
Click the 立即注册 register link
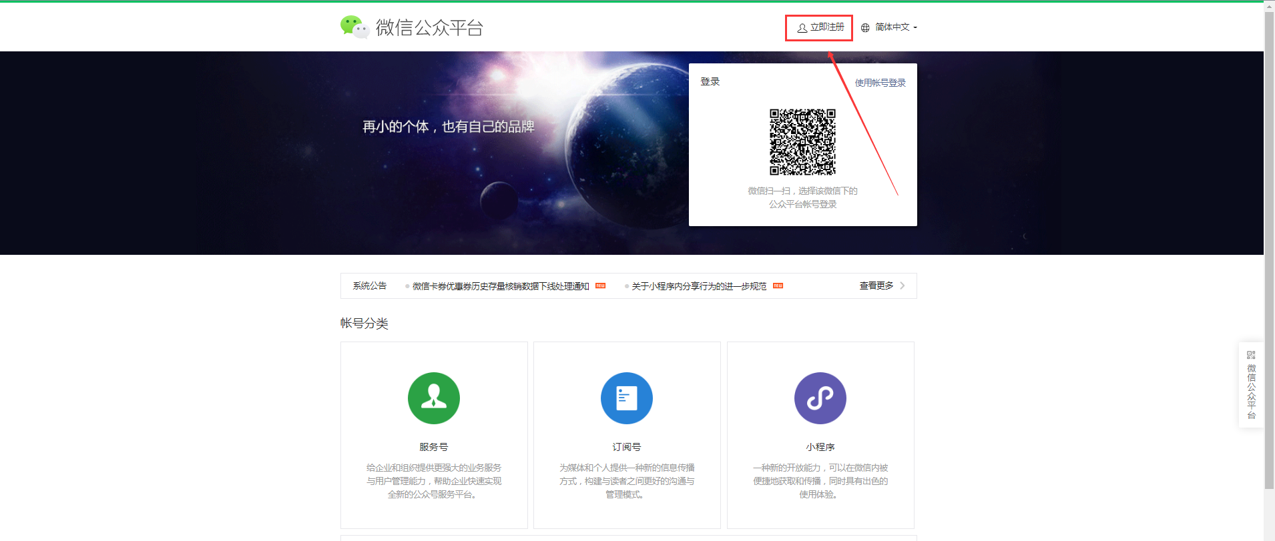pos(827,27)
